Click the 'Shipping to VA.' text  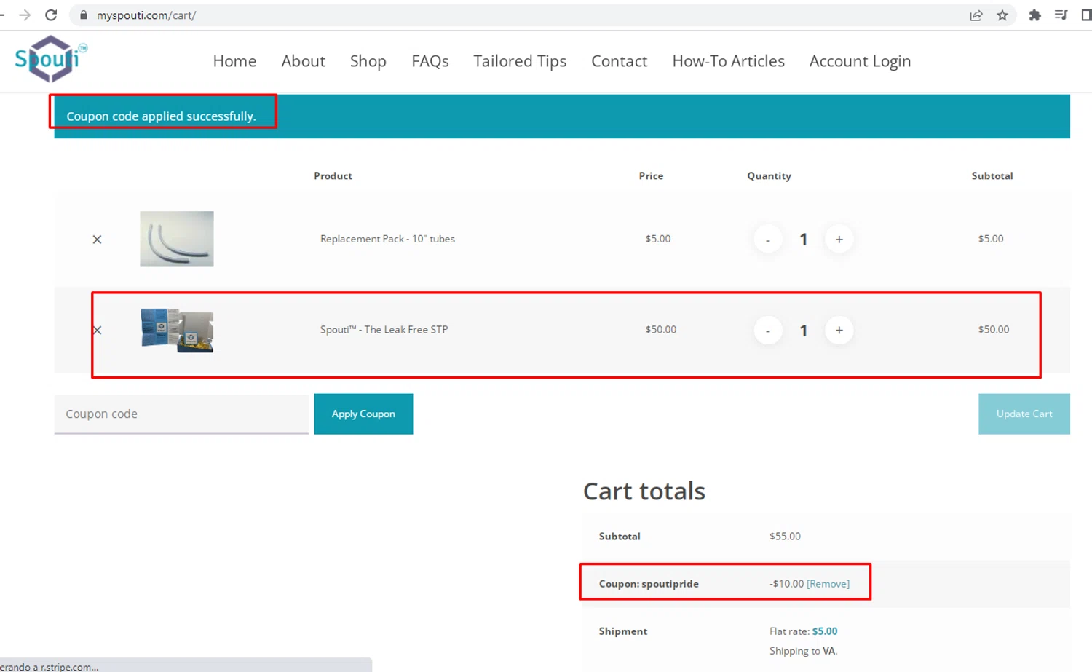[x=803, y=651]
